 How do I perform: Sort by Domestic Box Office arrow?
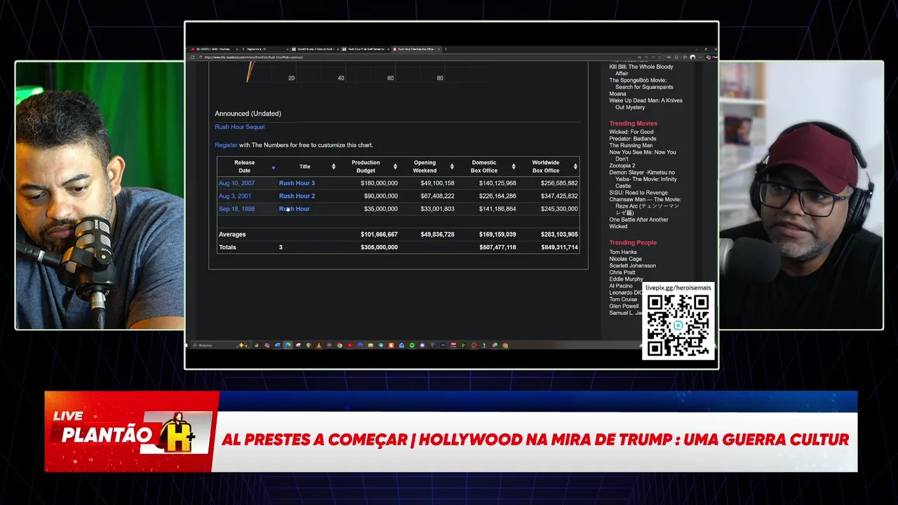(x=514, y=167)
